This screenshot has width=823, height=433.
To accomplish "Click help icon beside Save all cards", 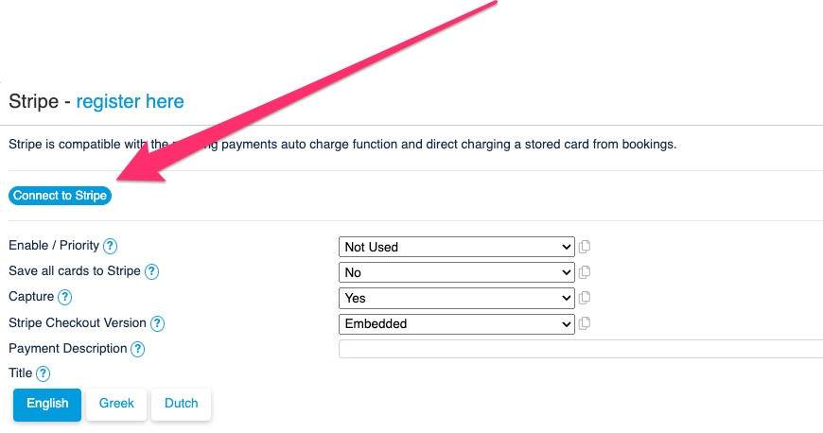I will (x=151, y=271).
